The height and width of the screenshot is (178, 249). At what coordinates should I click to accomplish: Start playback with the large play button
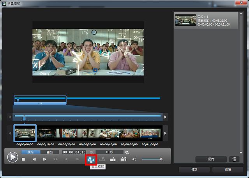(12, 157)
